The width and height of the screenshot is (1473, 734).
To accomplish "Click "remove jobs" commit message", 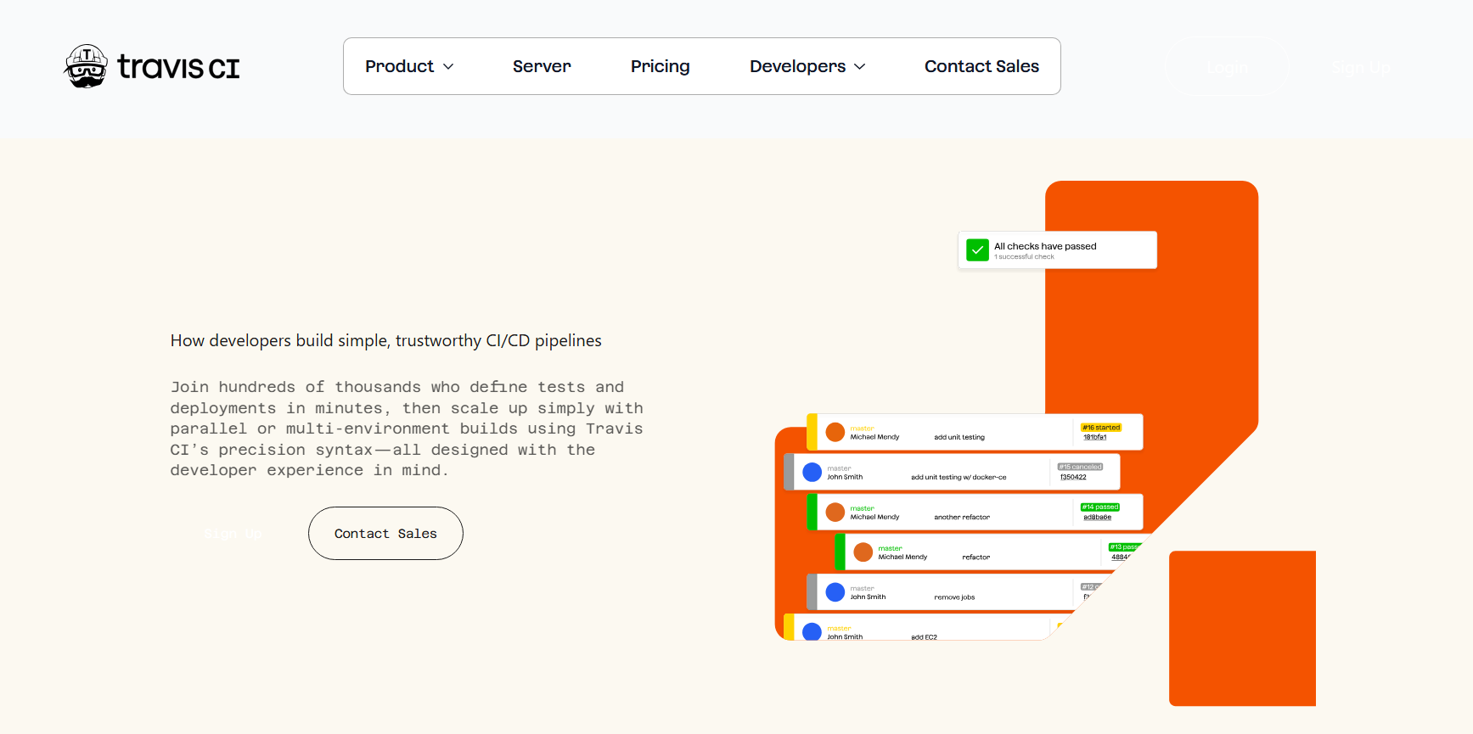I will [954, 597].
